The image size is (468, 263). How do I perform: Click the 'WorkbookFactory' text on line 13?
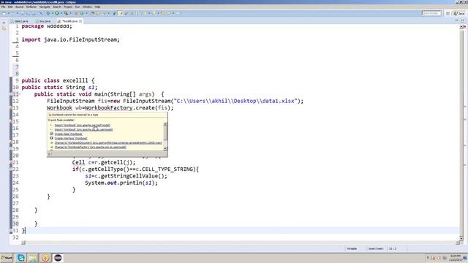109,107
